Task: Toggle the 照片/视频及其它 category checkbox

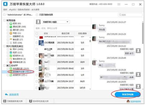Action: click(4, 46)
